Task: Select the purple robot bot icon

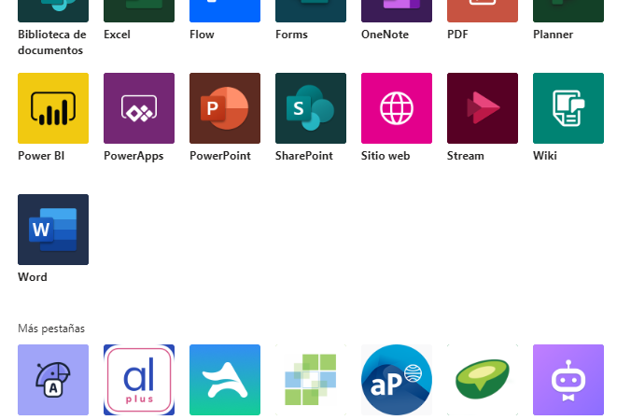Action: (x=568, y=380)
